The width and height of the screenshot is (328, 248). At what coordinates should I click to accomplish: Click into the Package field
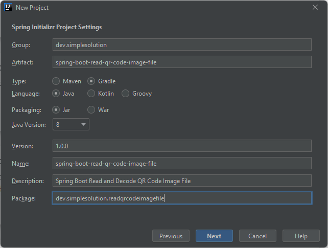(x=182, y=198)
